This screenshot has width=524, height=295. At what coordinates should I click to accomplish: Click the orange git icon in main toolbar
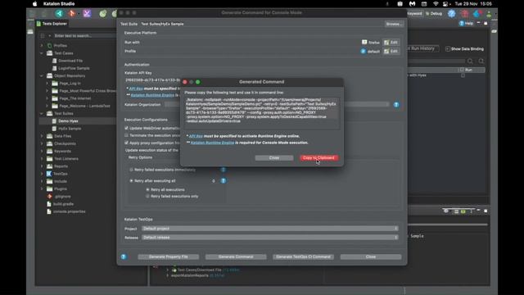point(71,13)
